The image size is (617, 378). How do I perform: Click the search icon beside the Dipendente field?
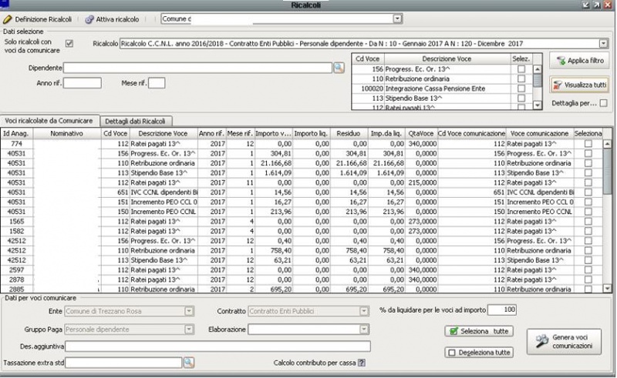[x=338, y=68]
